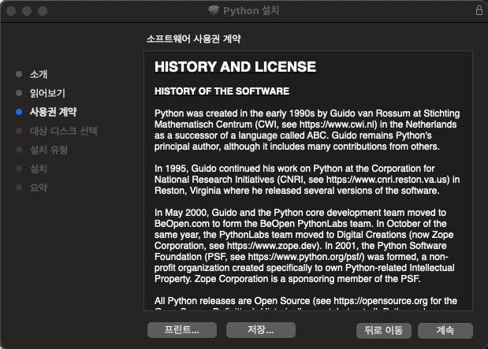Click the blue bullet beside 사용권 계약
Screen dimensions: 488x349
tap(19, 112)
